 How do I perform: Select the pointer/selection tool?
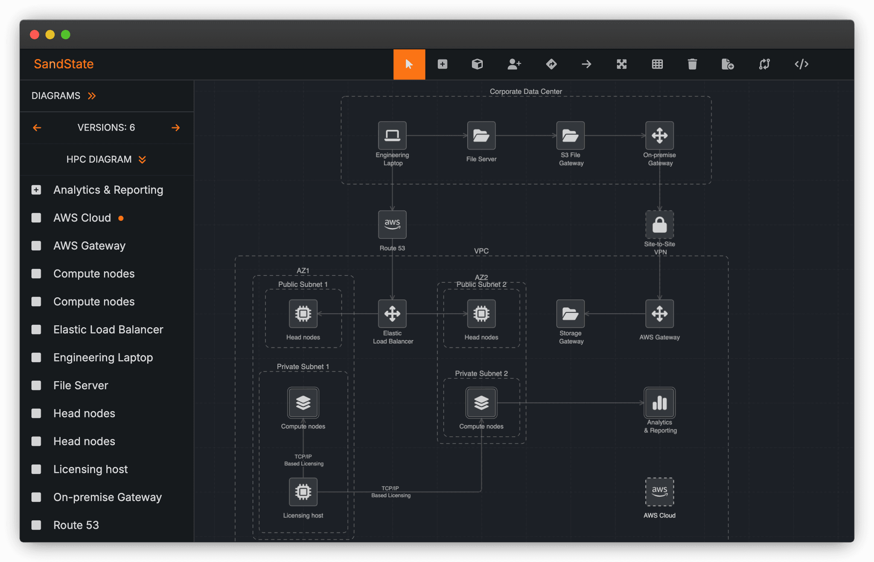[x=409, y=64]
